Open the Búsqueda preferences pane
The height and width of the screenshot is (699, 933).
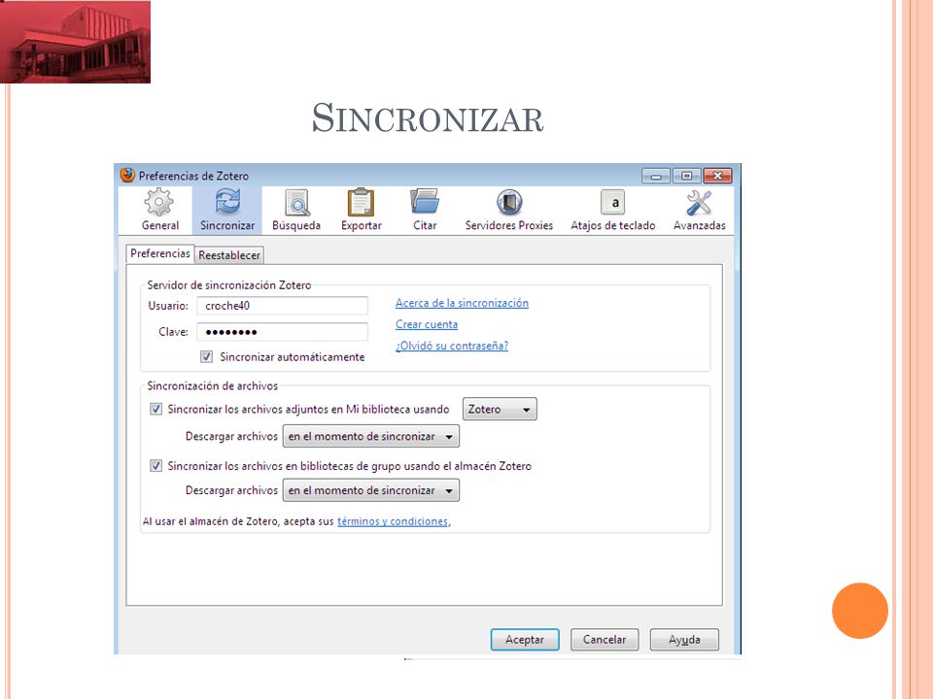[x=296, y=210]
